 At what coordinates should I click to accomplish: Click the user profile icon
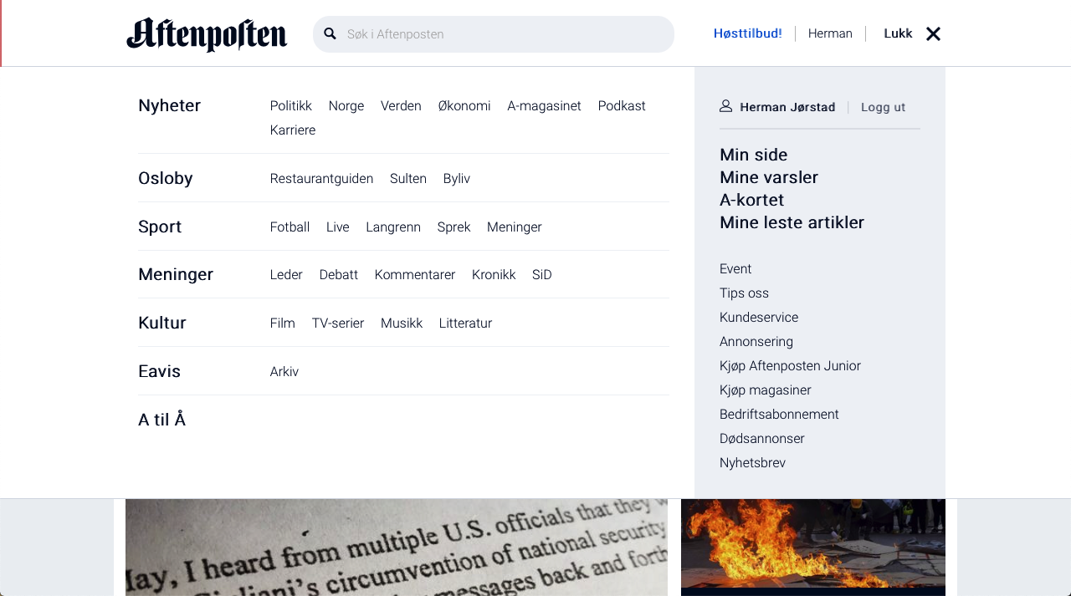click(x=725, y=106)
